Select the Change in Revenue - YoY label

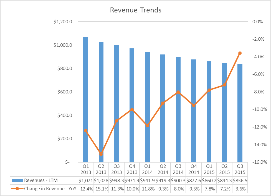[x=50, y=189]
